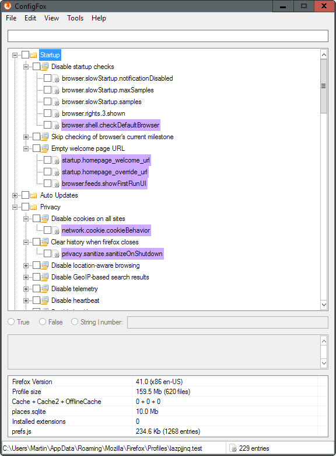
Task: Collapse the Disable startup checks node
Action: 26,67
